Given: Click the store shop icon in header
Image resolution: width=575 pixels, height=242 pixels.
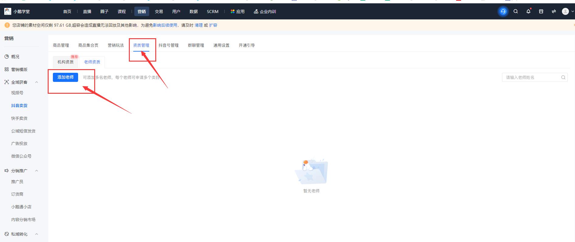Looking at the screenshot, I should 541,12.
